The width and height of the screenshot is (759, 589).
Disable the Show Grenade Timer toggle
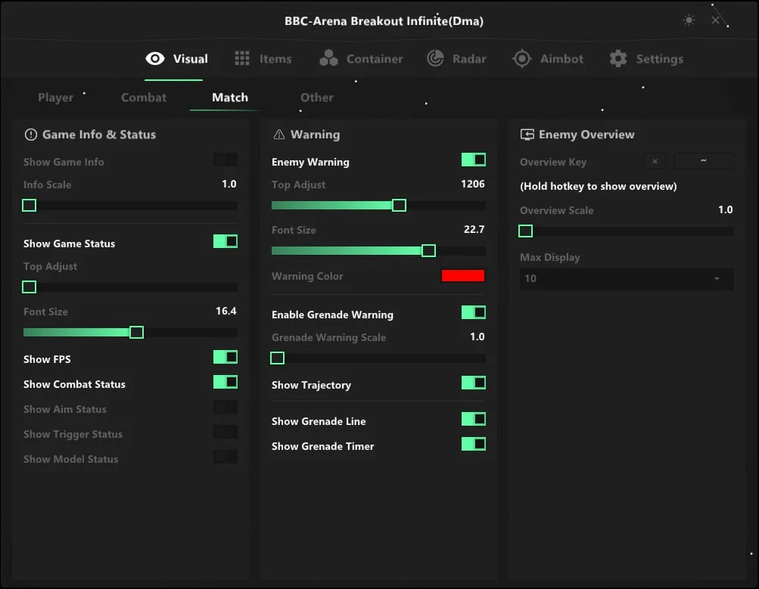[474, 444]
